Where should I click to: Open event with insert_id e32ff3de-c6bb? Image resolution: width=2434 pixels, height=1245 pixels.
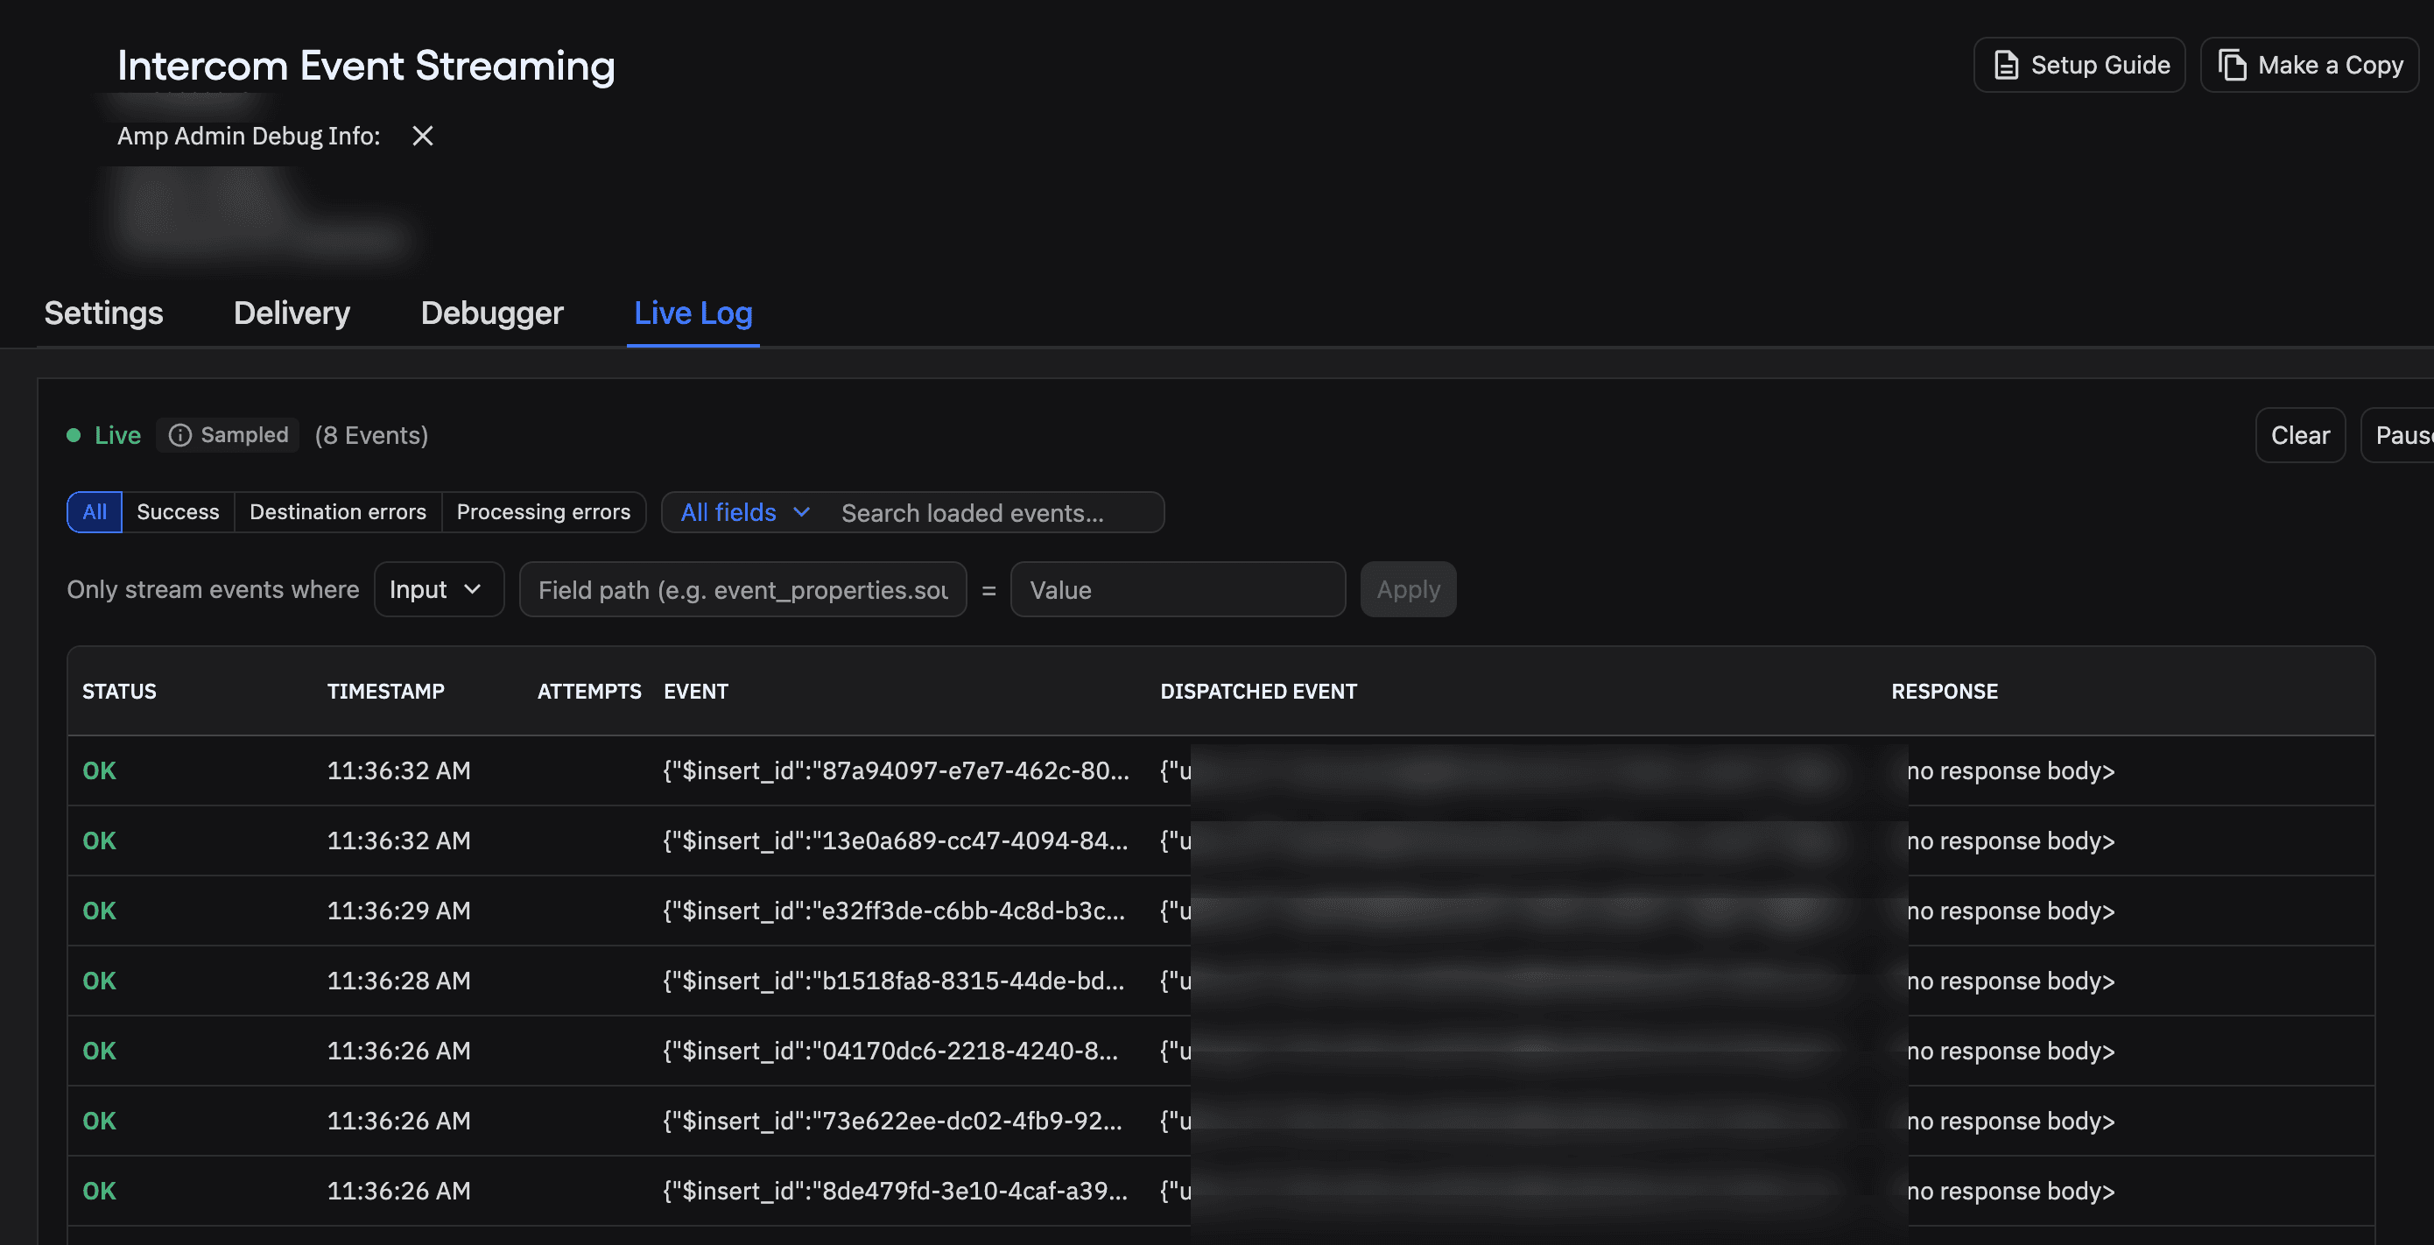pyautogui.click(x=894, y=911)
